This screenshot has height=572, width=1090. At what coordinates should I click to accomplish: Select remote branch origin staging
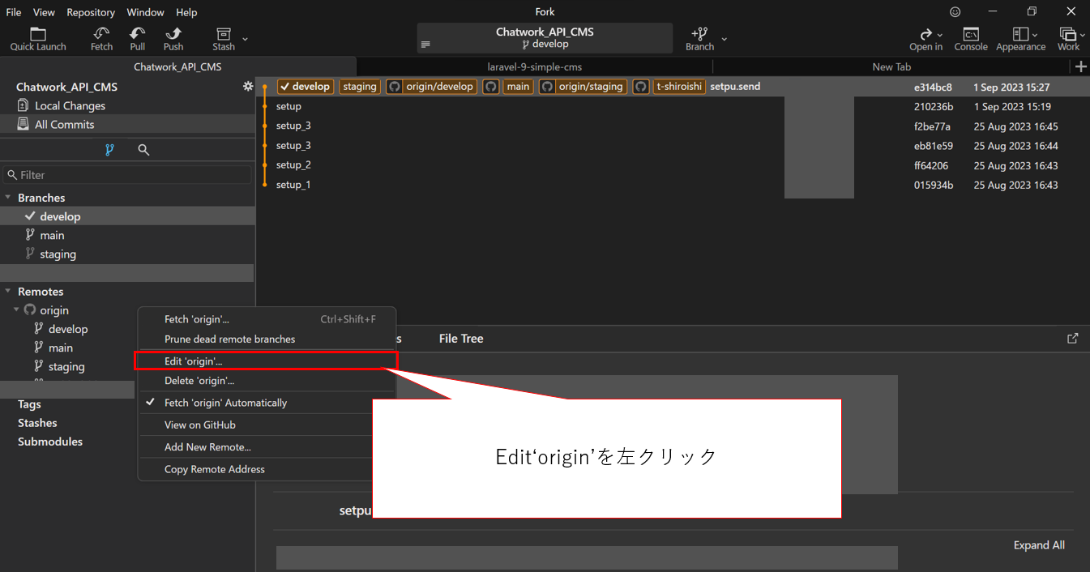pos(68,366)
